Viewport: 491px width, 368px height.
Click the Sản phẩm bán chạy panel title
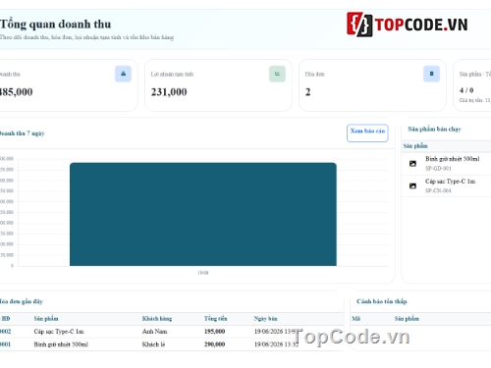[434, 130]
